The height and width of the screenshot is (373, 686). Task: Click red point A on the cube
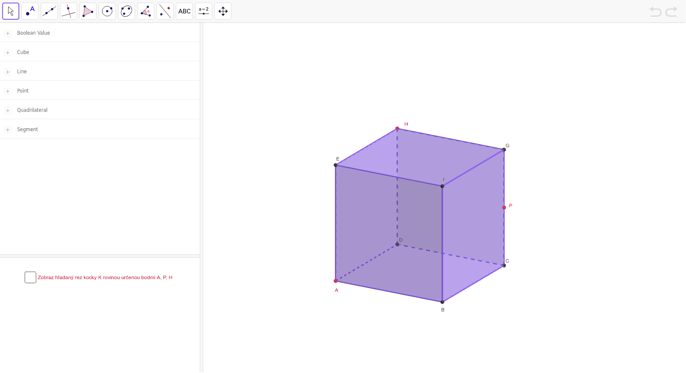pos(336,281)
